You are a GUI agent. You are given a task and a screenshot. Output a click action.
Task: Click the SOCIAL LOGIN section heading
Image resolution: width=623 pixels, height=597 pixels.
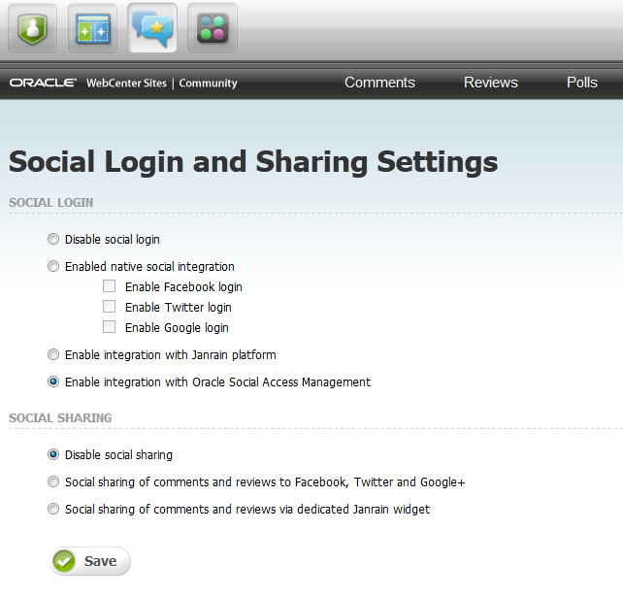tap(50, 202)
